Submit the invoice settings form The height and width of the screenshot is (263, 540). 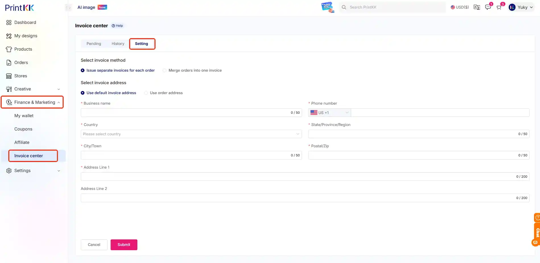124,245
